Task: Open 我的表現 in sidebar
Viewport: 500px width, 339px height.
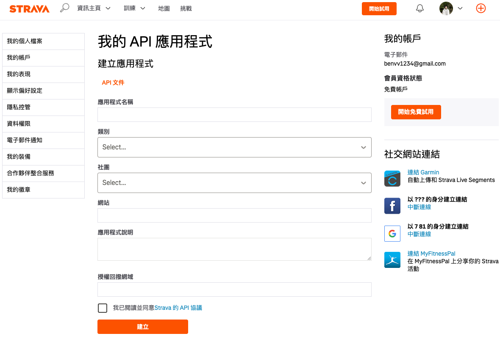Action: pos(43,74)
